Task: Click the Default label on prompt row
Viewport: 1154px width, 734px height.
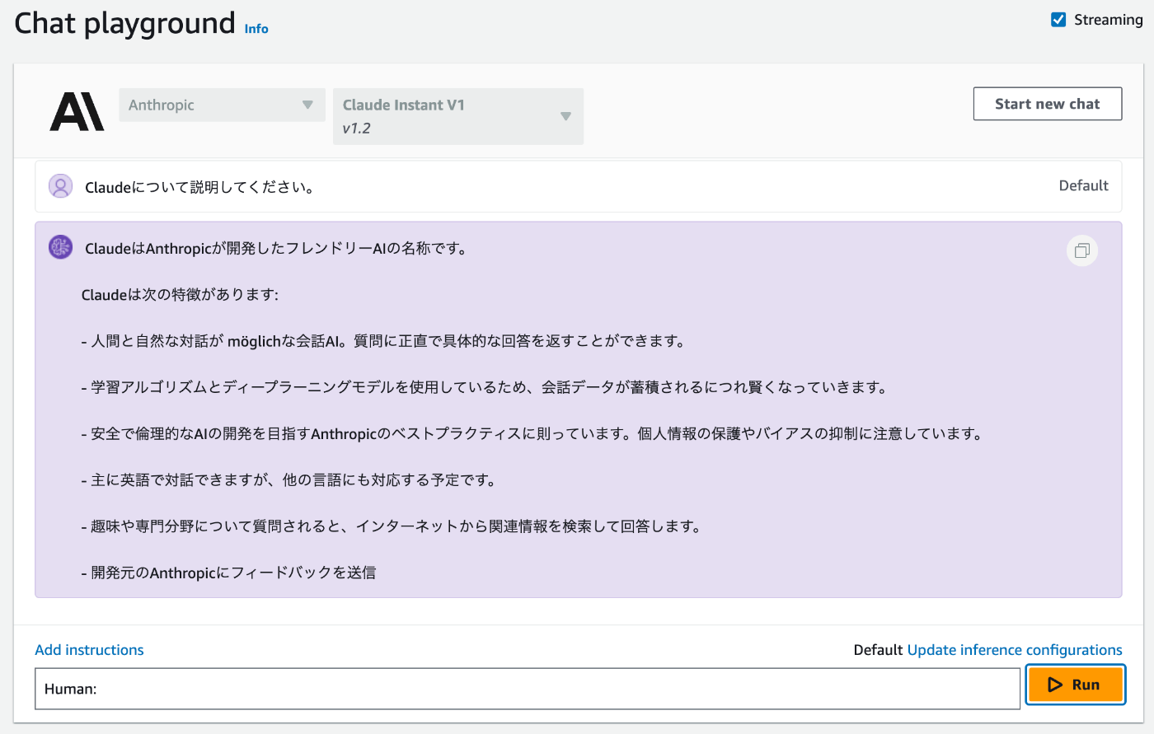Action: pyautogui.click(x=1083, y=185)
